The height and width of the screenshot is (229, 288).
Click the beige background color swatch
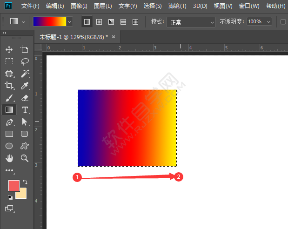22,195
